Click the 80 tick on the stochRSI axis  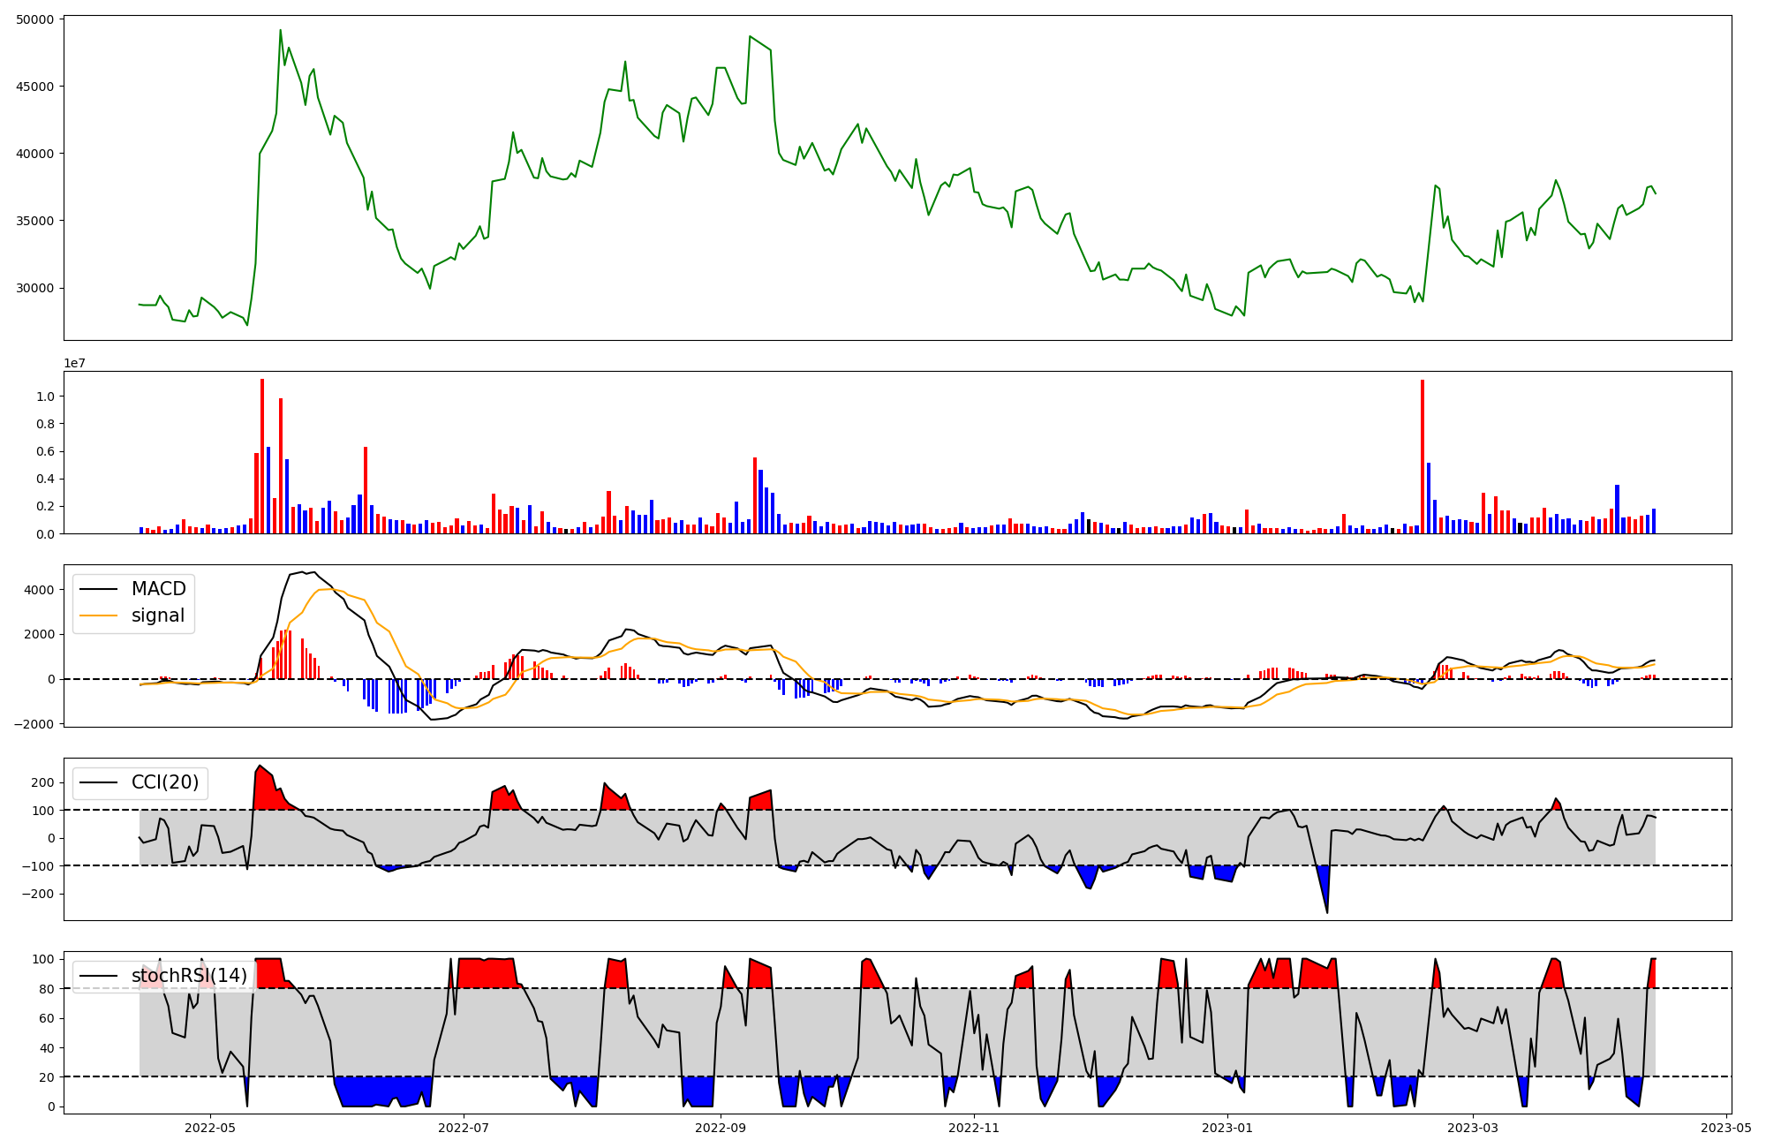coord(48,989)
